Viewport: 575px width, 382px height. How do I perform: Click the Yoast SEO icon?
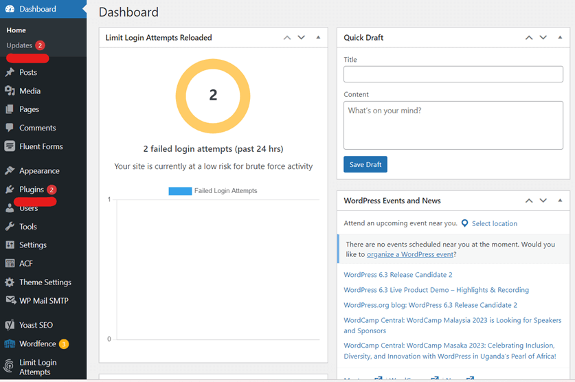(x=10, y=325)
